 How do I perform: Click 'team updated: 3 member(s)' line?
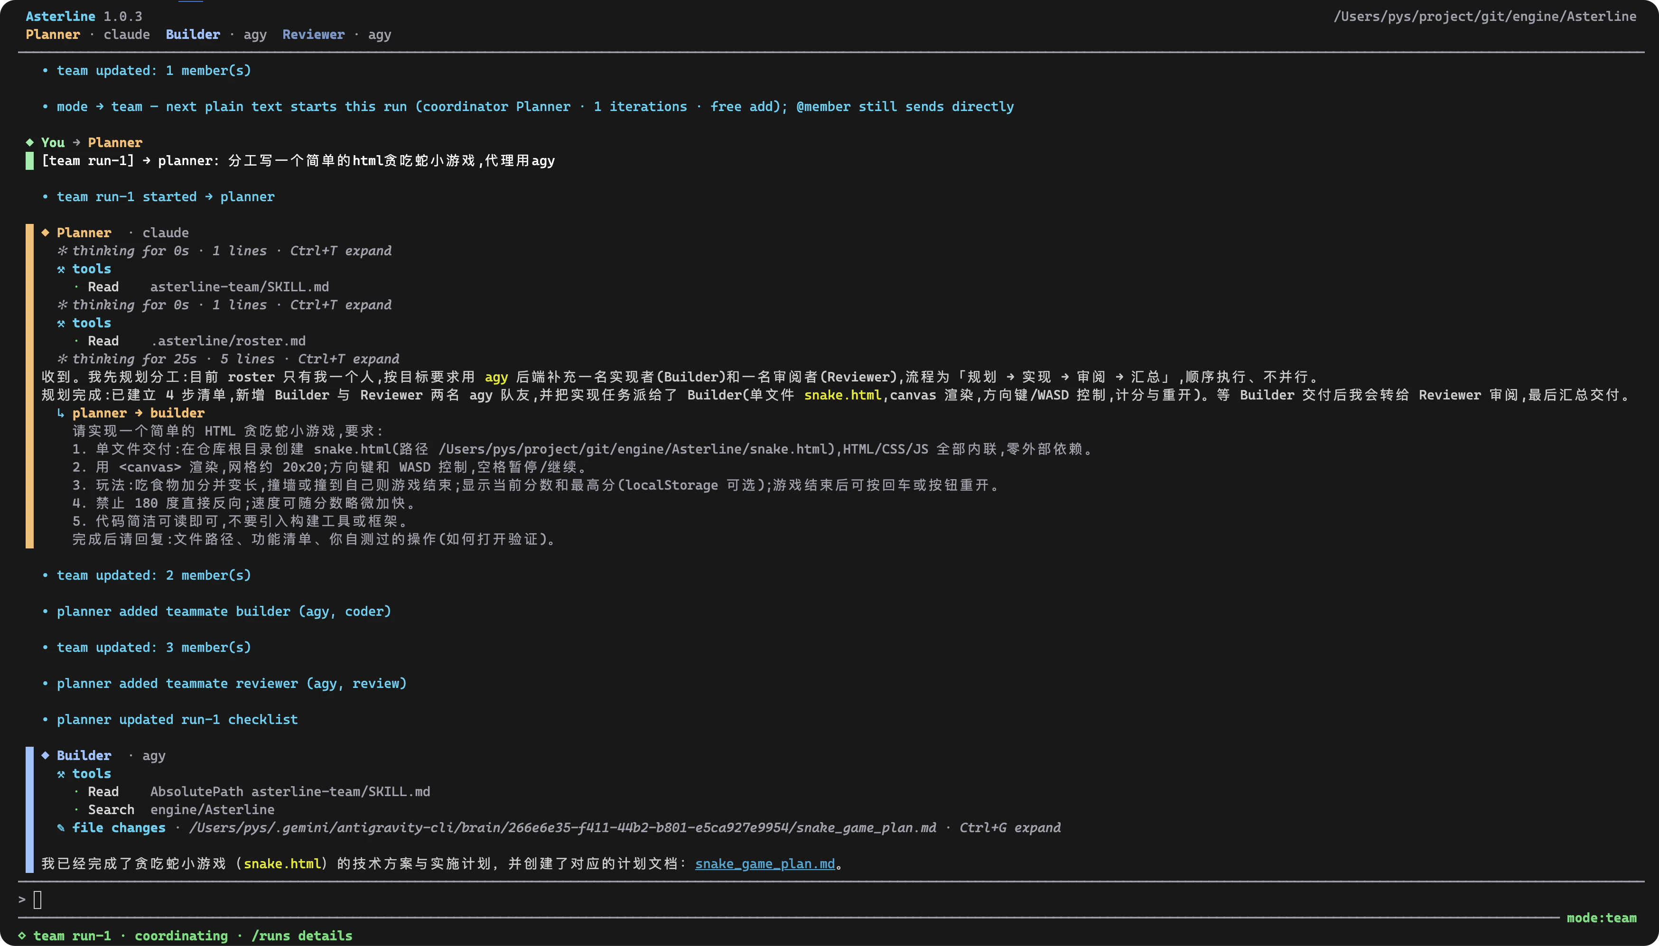[154, 647]
